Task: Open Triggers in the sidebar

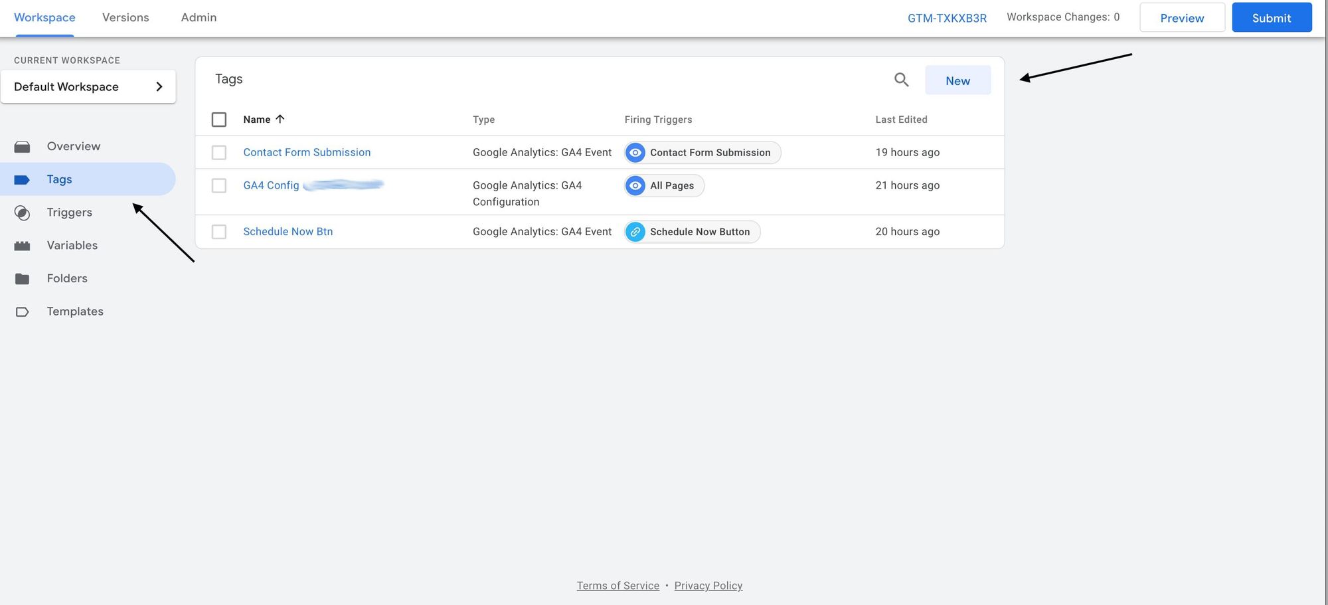Action: coord(70,213)
